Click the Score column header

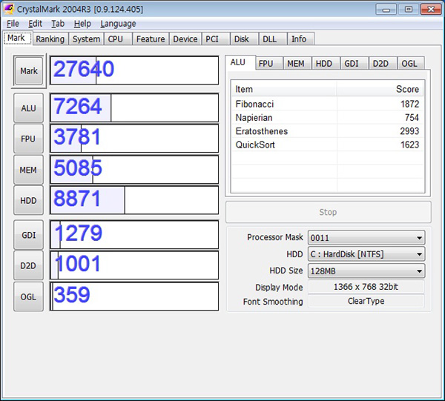(x=380, y=89)
